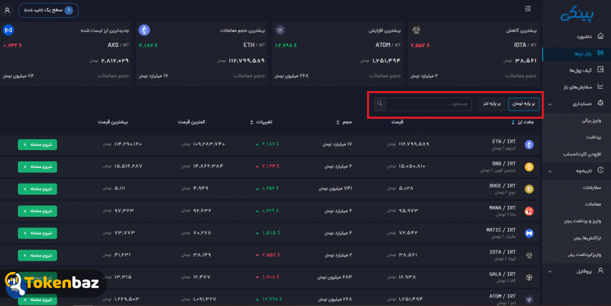
Task: Open واریز/برداشت ریالی under تاریخچه
Action: pyautogui.click(x=584, y=255)
